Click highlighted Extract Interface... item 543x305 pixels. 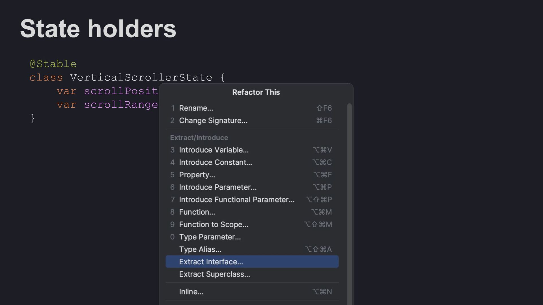(x=211, y=262)
